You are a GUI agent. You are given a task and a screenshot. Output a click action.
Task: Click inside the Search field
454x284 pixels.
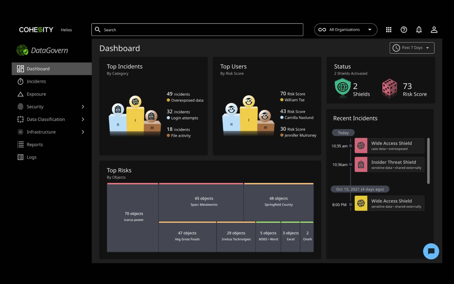point(197,29)
